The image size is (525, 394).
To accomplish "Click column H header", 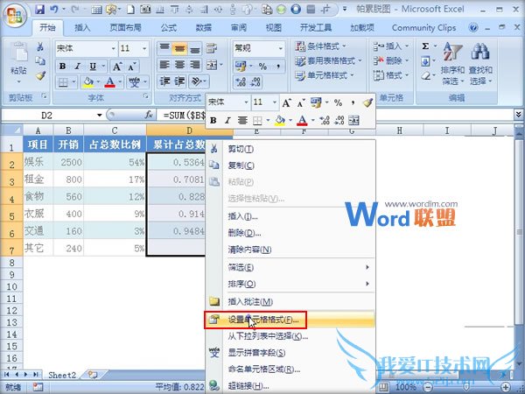I will coord(400,130).
